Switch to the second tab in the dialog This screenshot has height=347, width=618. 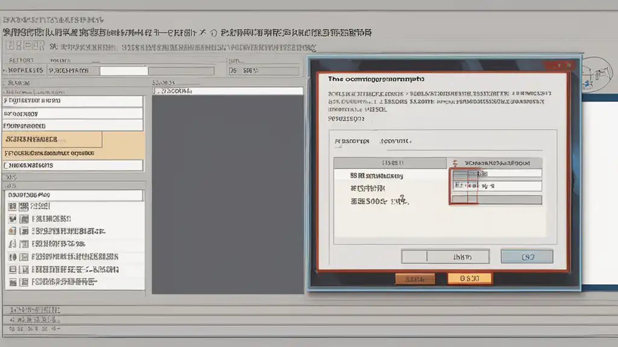point(396,141)
